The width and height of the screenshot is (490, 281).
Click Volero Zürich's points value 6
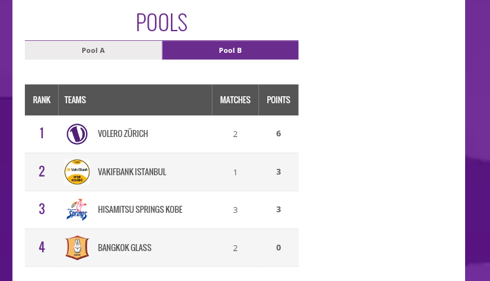pos(278,134)
